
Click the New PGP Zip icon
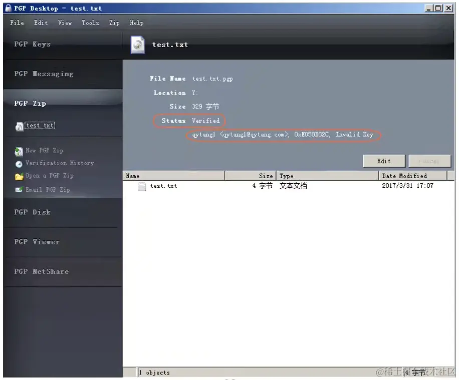(19, 152)
